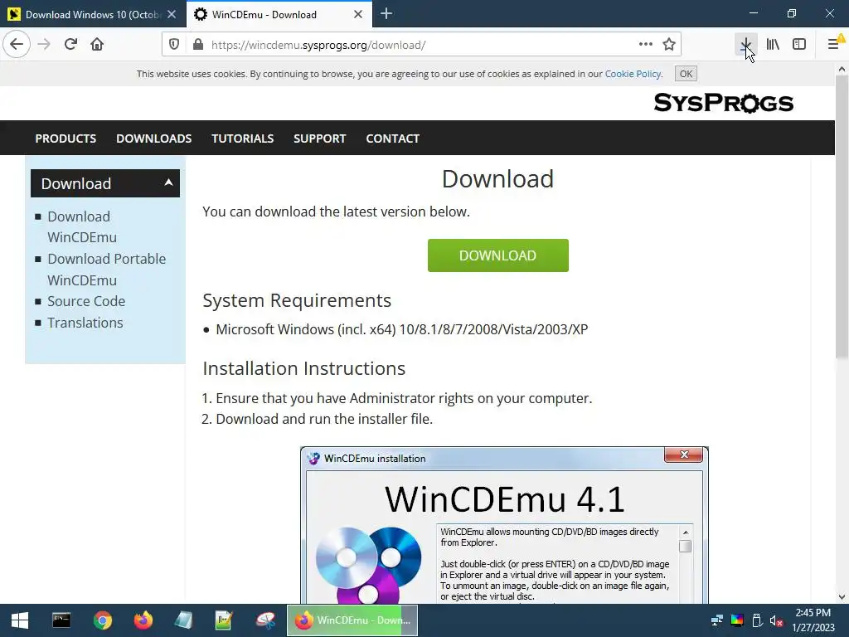Open the notebook app taskbar icon
849x637 pixels.
point(183,620)
